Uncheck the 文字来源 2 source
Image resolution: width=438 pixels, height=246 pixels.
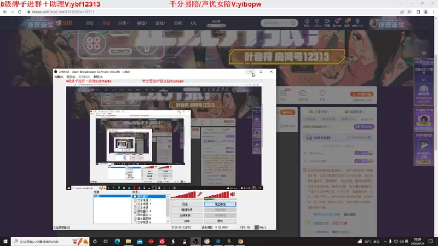tap(135, 222)
